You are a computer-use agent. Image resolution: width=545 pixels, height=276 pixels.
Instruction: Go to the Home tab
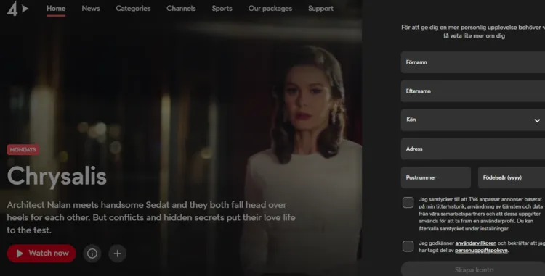(56, 8)
